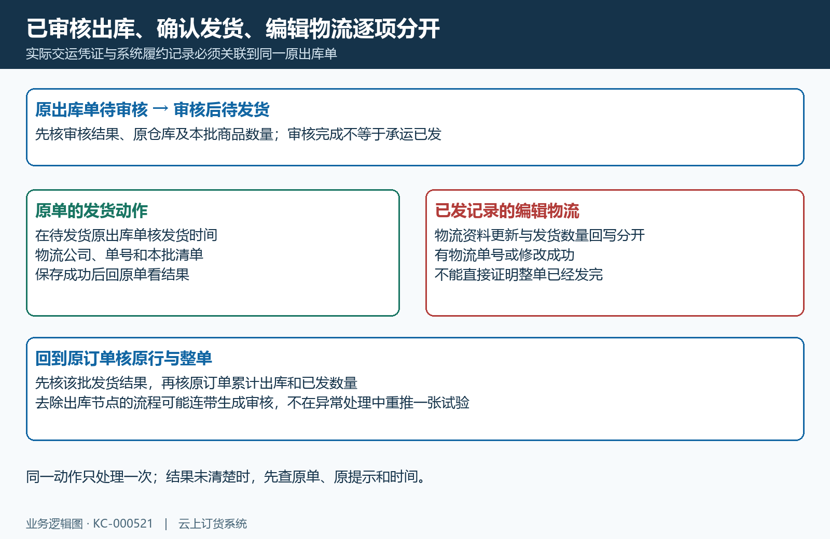
Task: Click line 先核审核结果、原仓库及本批商品数量
Action: pos(154,134)
